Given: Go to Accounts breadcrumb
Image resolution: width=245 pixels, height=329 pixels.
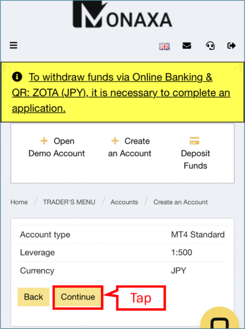Looking at the screenshot, I should pos(124,202).
